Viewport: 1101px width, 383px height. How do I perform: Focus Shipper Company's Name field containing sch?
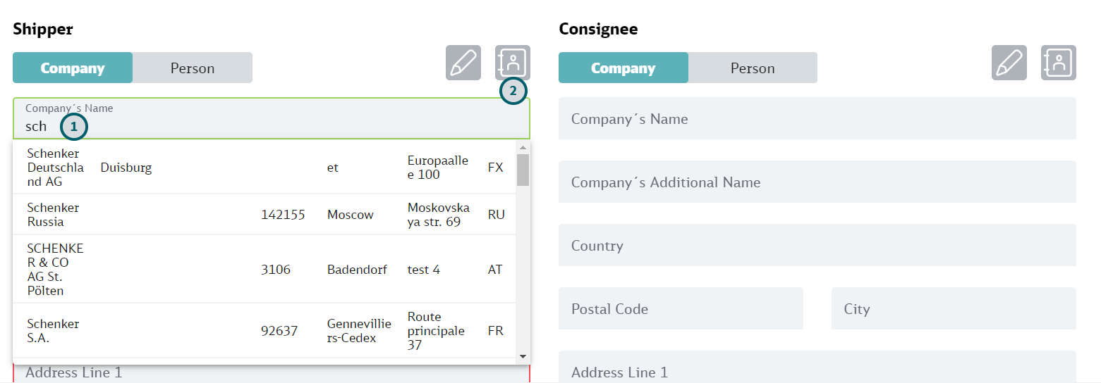pyautogui.click(x=272, y=118)
